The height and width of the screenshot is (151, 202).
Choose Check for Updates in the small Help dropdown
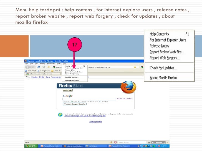(x=72, y=77)
